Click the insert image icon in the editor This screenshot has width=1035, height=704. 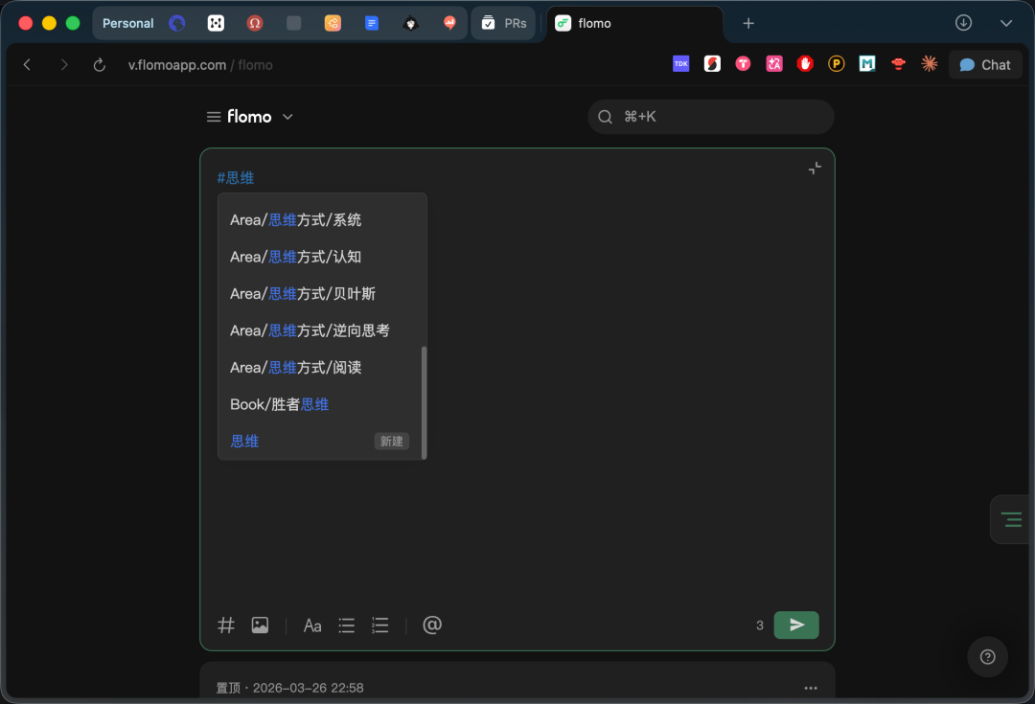pos(260,625)
